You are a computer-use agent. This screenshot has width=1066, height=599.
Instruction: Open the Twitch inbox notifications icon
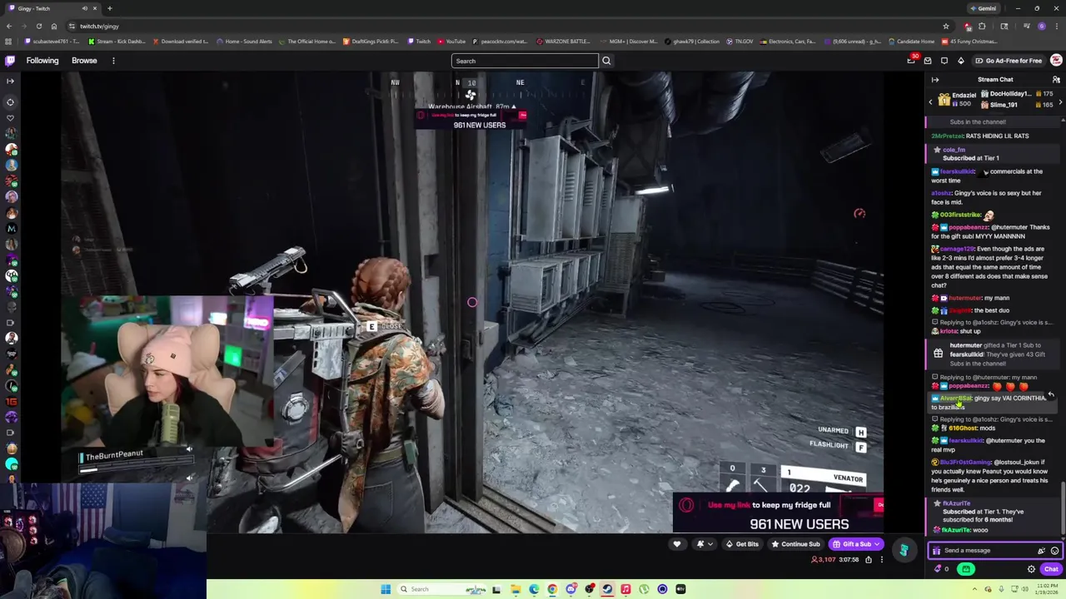(928, 61)
